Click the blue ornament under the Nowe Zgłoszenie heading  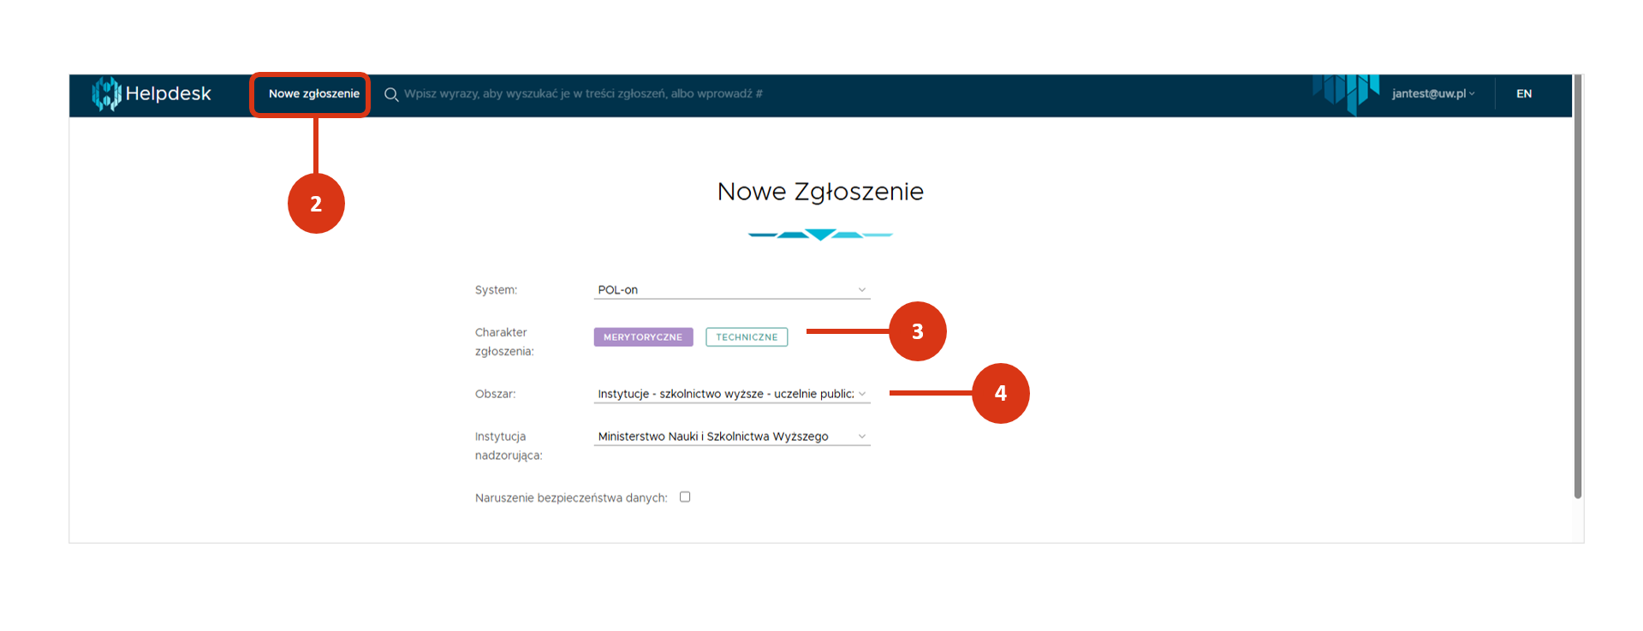(x=819, y=234)
